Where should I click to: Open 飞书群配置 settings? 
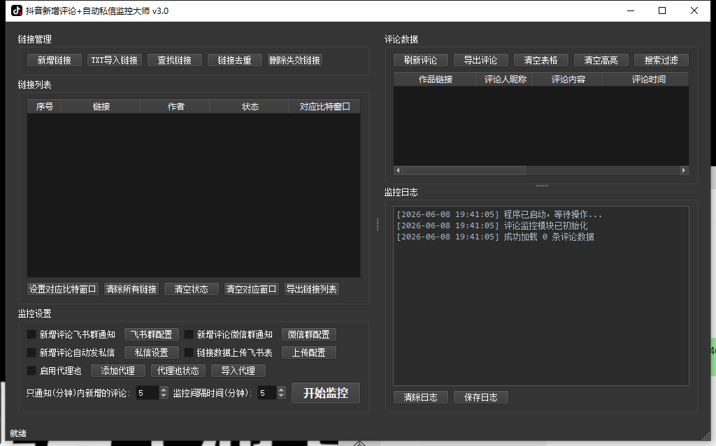pyautogui.click(x=152, y=334)
